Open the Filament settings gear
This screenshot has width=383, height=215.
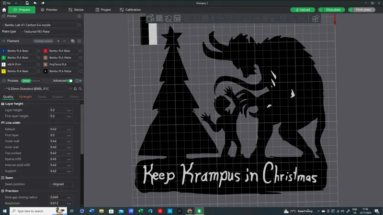[79, 41]
